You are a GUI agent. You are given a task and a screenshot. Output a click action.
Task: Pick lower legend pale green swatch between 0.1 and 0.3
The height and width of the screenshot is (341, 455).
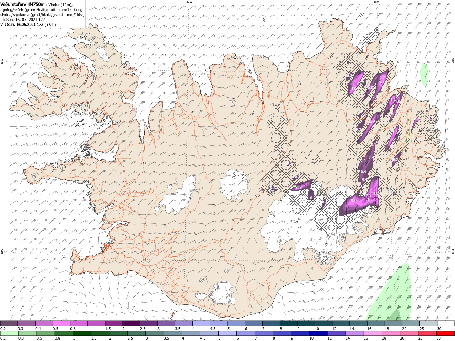pyautogui.click(x=9, y=334)
